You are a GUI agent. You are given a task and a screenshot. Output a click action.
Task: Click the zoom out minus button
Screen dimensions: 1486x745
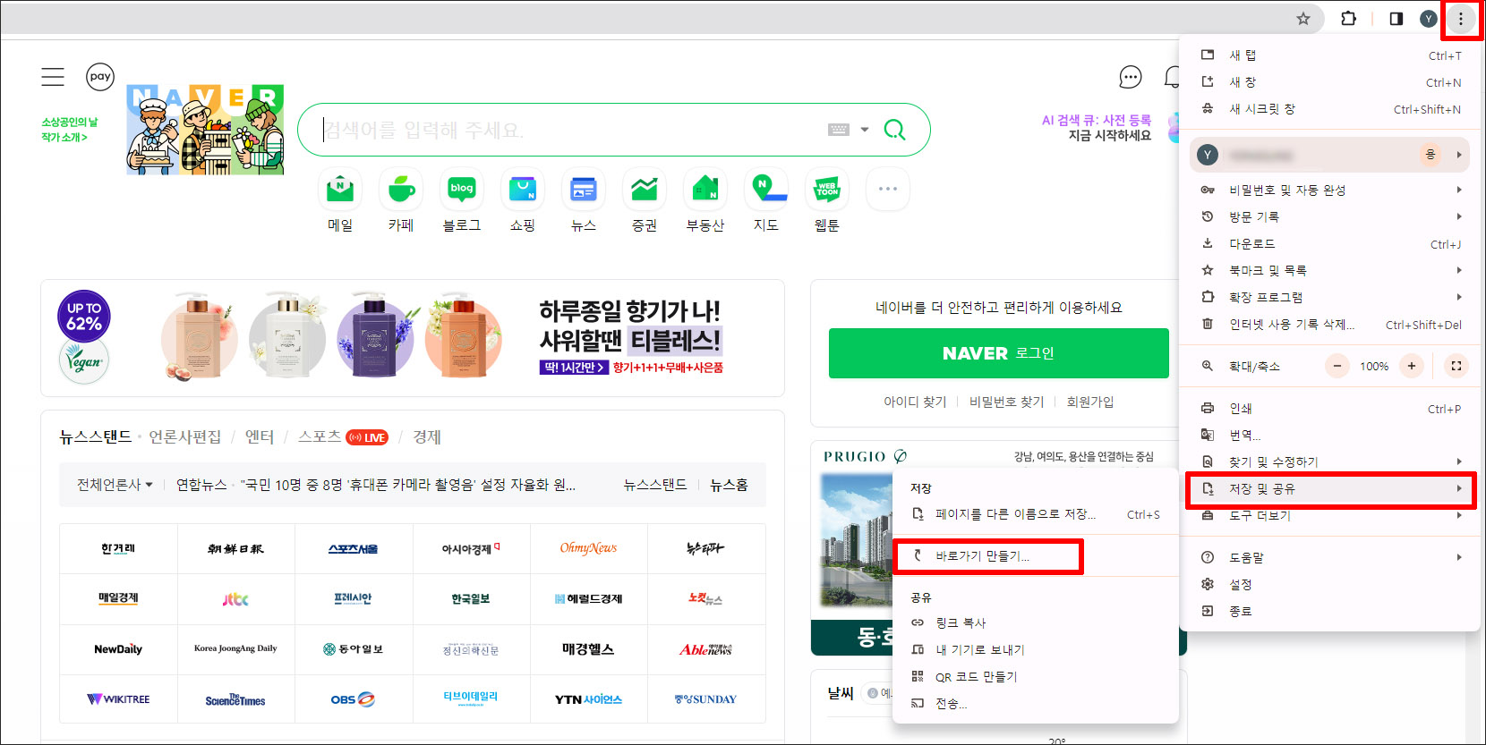pyautogui.click(x=1337, y=366)
